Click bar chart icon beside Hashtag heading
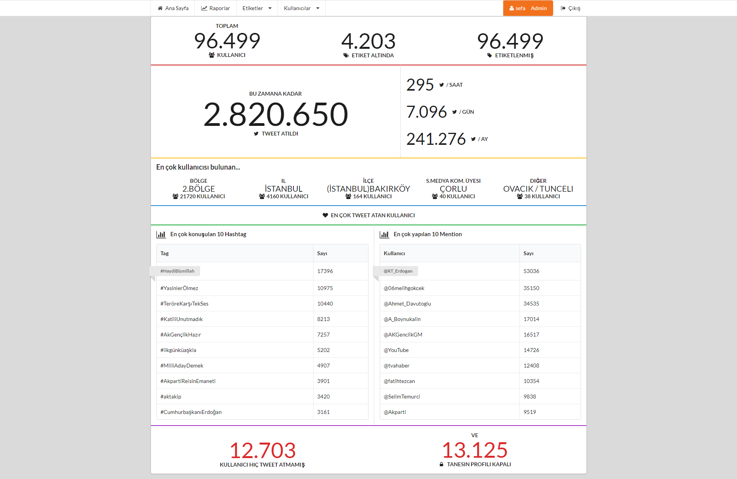 coord(161,234)
